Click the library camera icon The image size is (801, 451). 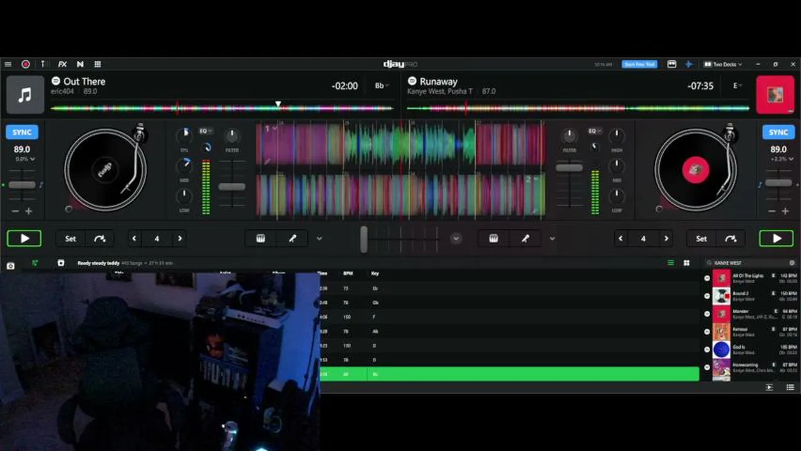click(x=11, y=266)
